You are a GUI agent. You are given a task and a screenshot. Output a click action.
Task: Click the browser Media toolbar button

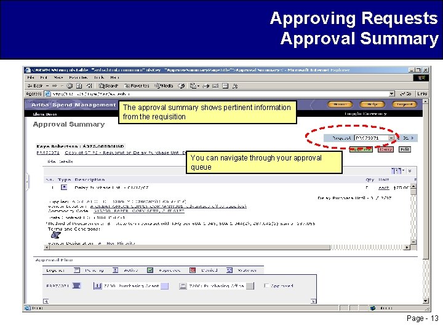[x=164, y=85]
